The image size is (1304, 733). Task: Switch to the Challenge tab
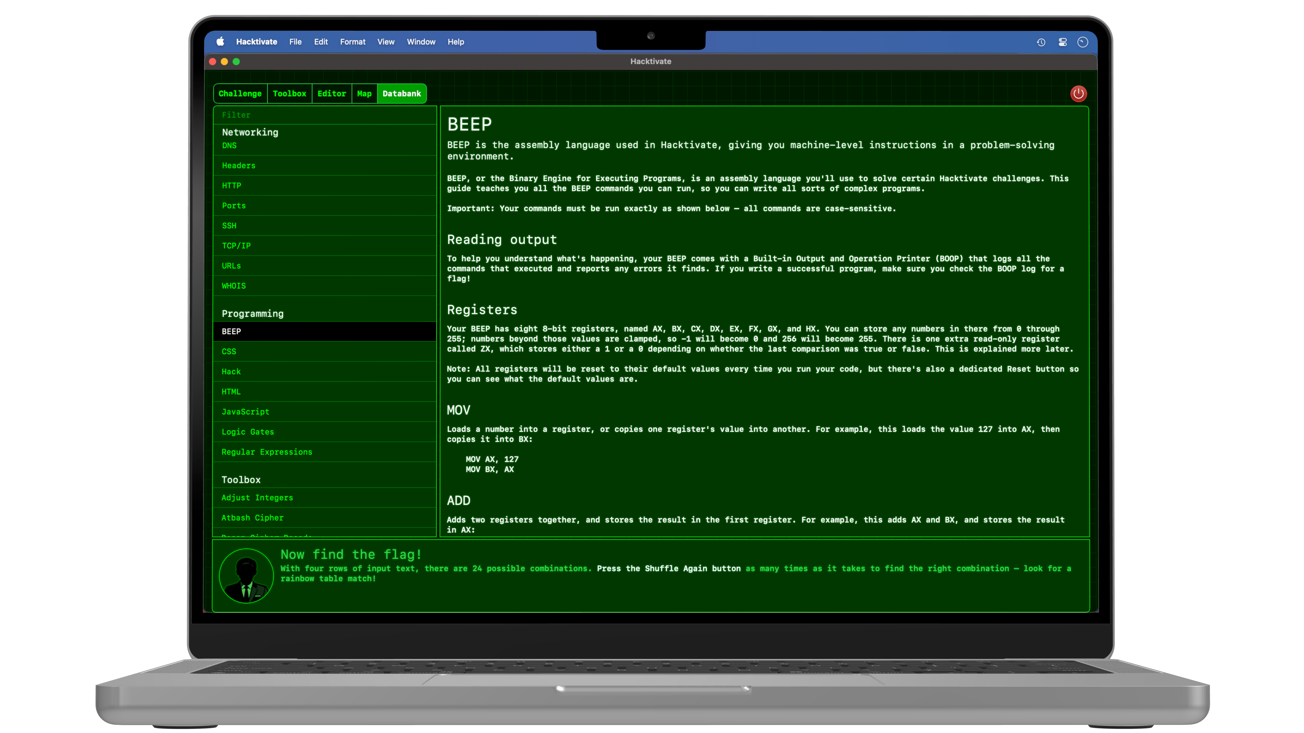coord(240,94)
